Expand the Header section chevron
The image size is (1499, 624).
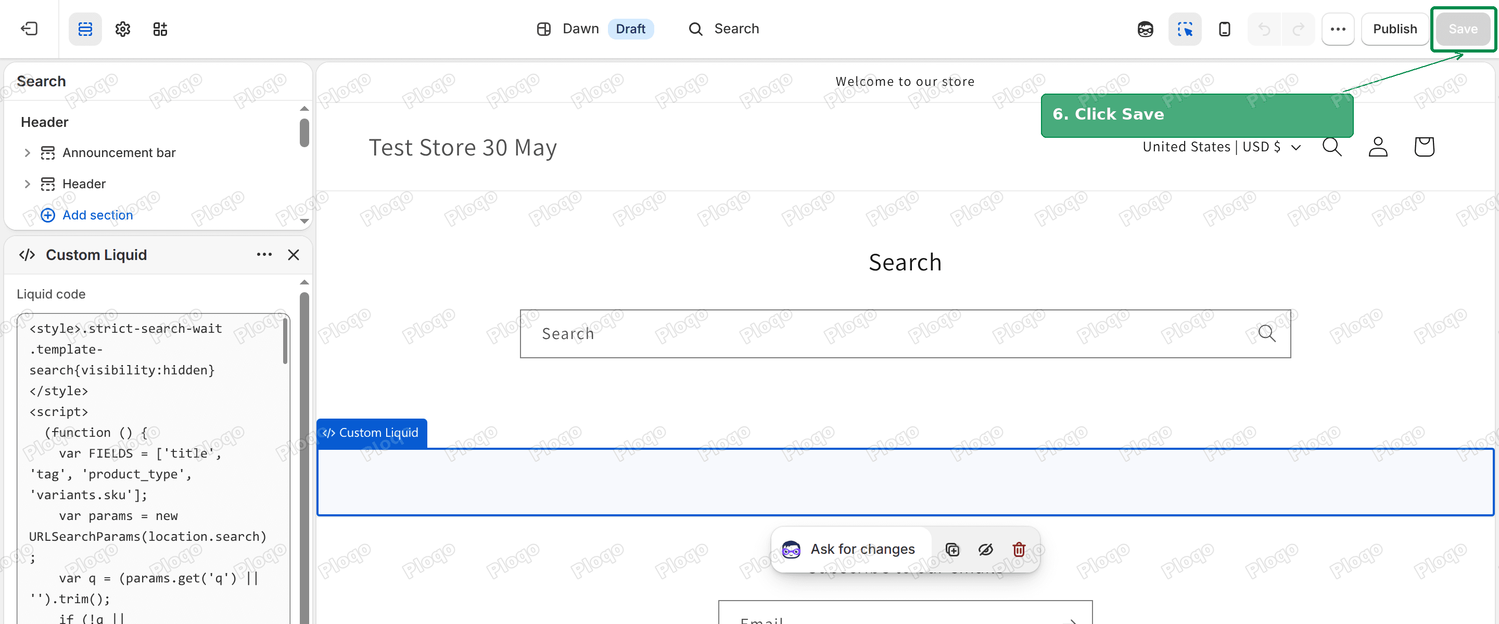tap(27, 184)
